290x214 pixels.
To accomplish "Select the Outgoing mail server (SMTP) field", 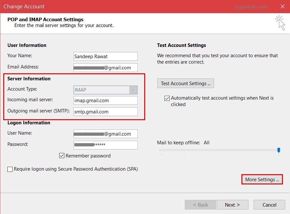I will (x=106, y=112).
